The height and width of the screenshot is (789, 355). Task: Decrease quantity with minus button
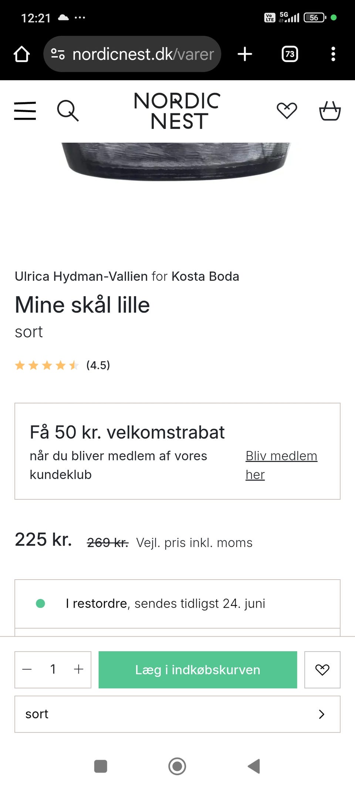pos(27,670)
